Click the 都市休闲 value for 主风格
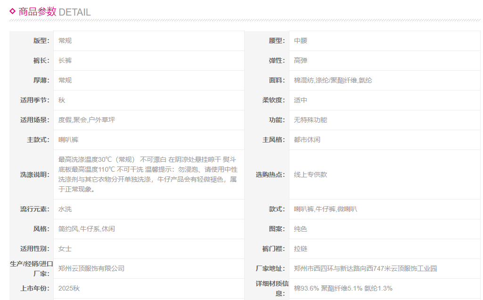Image resolution: width=483 pixels, height=300 pixels. (x=307, y=140)
